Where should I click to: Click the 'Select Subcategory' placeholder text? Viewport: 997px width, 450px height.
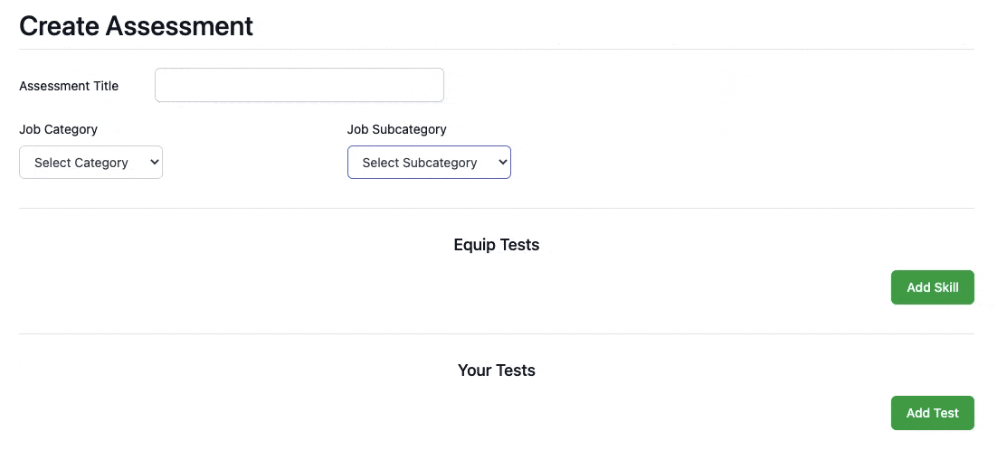[420, 163]
